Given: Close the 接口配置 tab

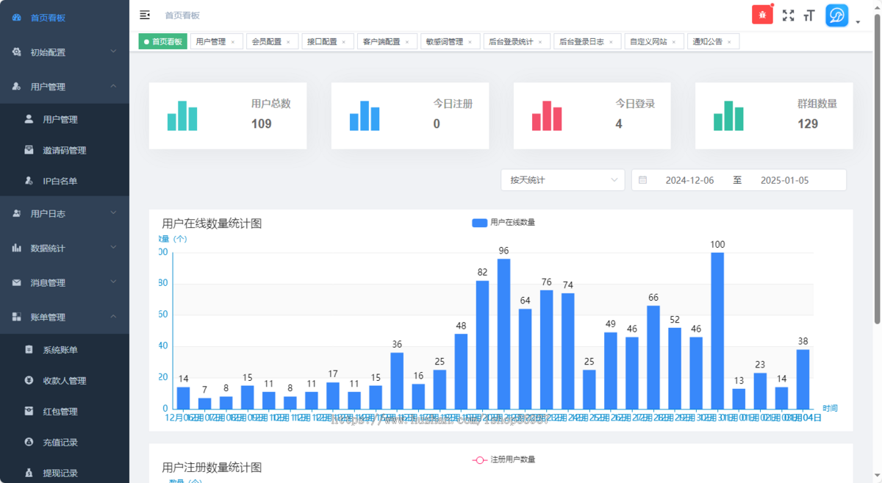Looking at the screenshot, I should tap(343, 43).
